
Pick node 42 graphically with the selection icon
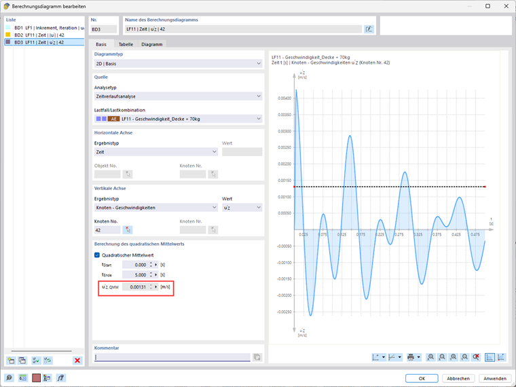[x=128, y=230]
